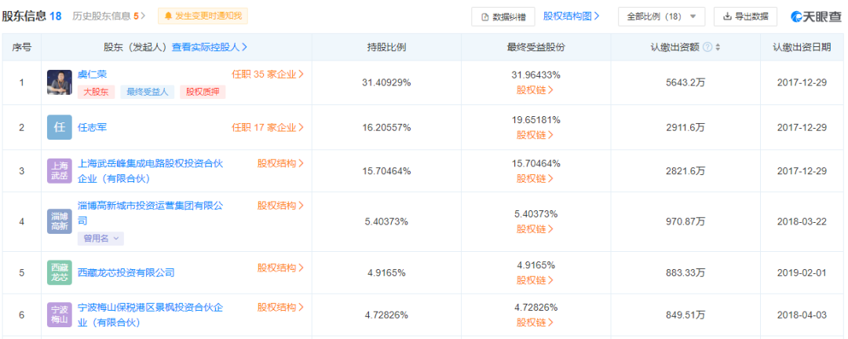This screenshot has width=848, height=339.
Task: Enable 发生变更时通知我 change notification
Action: pos(203,16)
